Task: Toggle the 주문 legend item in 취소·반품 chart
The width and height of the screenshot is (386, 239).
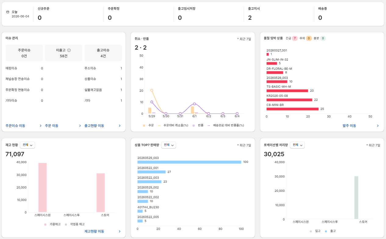Action: click(x=148, y=125)
